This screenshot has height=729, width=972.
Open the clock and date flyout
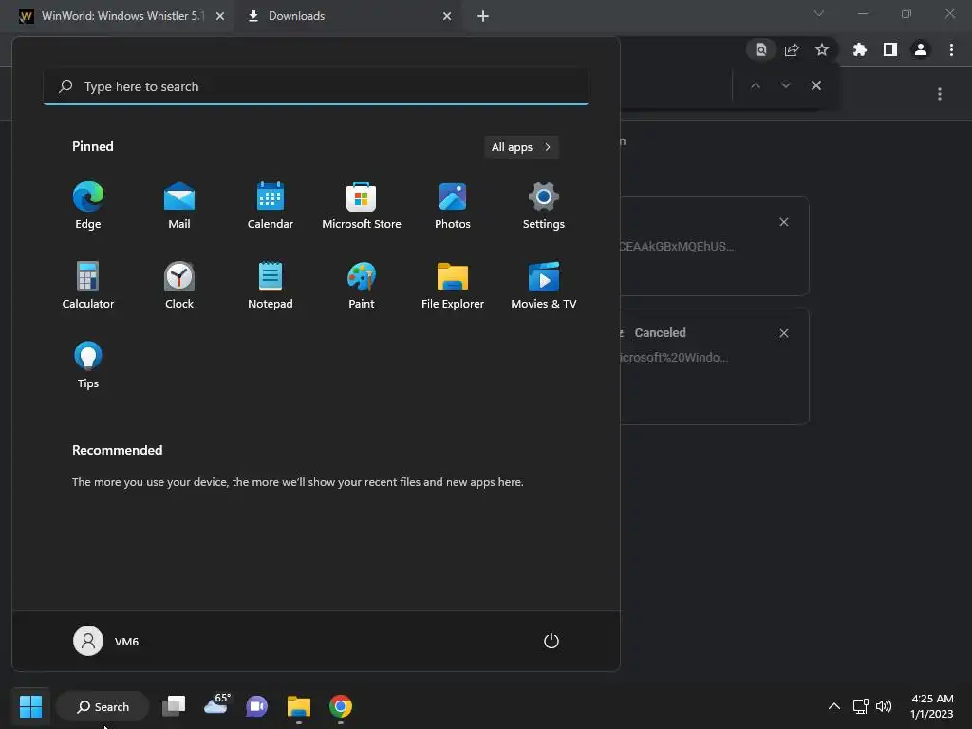932,706
